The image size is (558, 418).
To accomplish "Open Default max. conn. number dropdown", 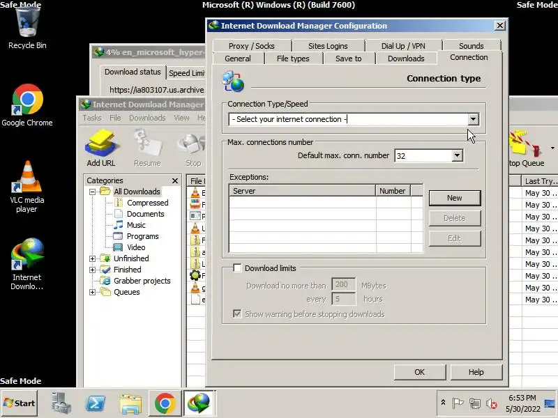I will click(x=458, y=155).
